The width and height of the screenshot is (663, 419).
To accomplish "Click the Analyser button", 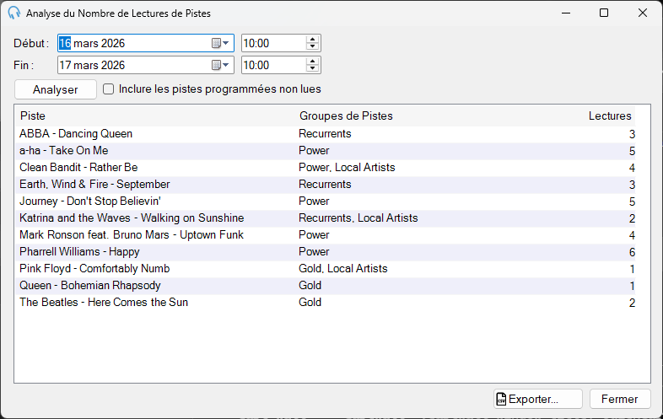I will [x=56, y=89].
